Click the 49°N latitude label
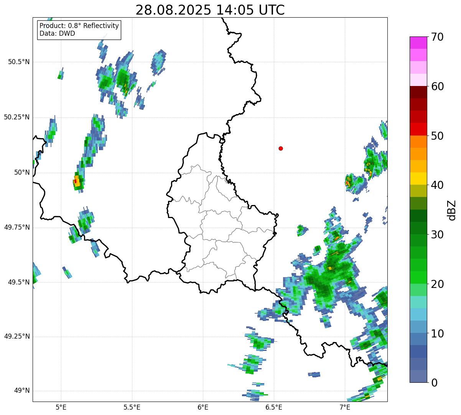 [22, 391]
